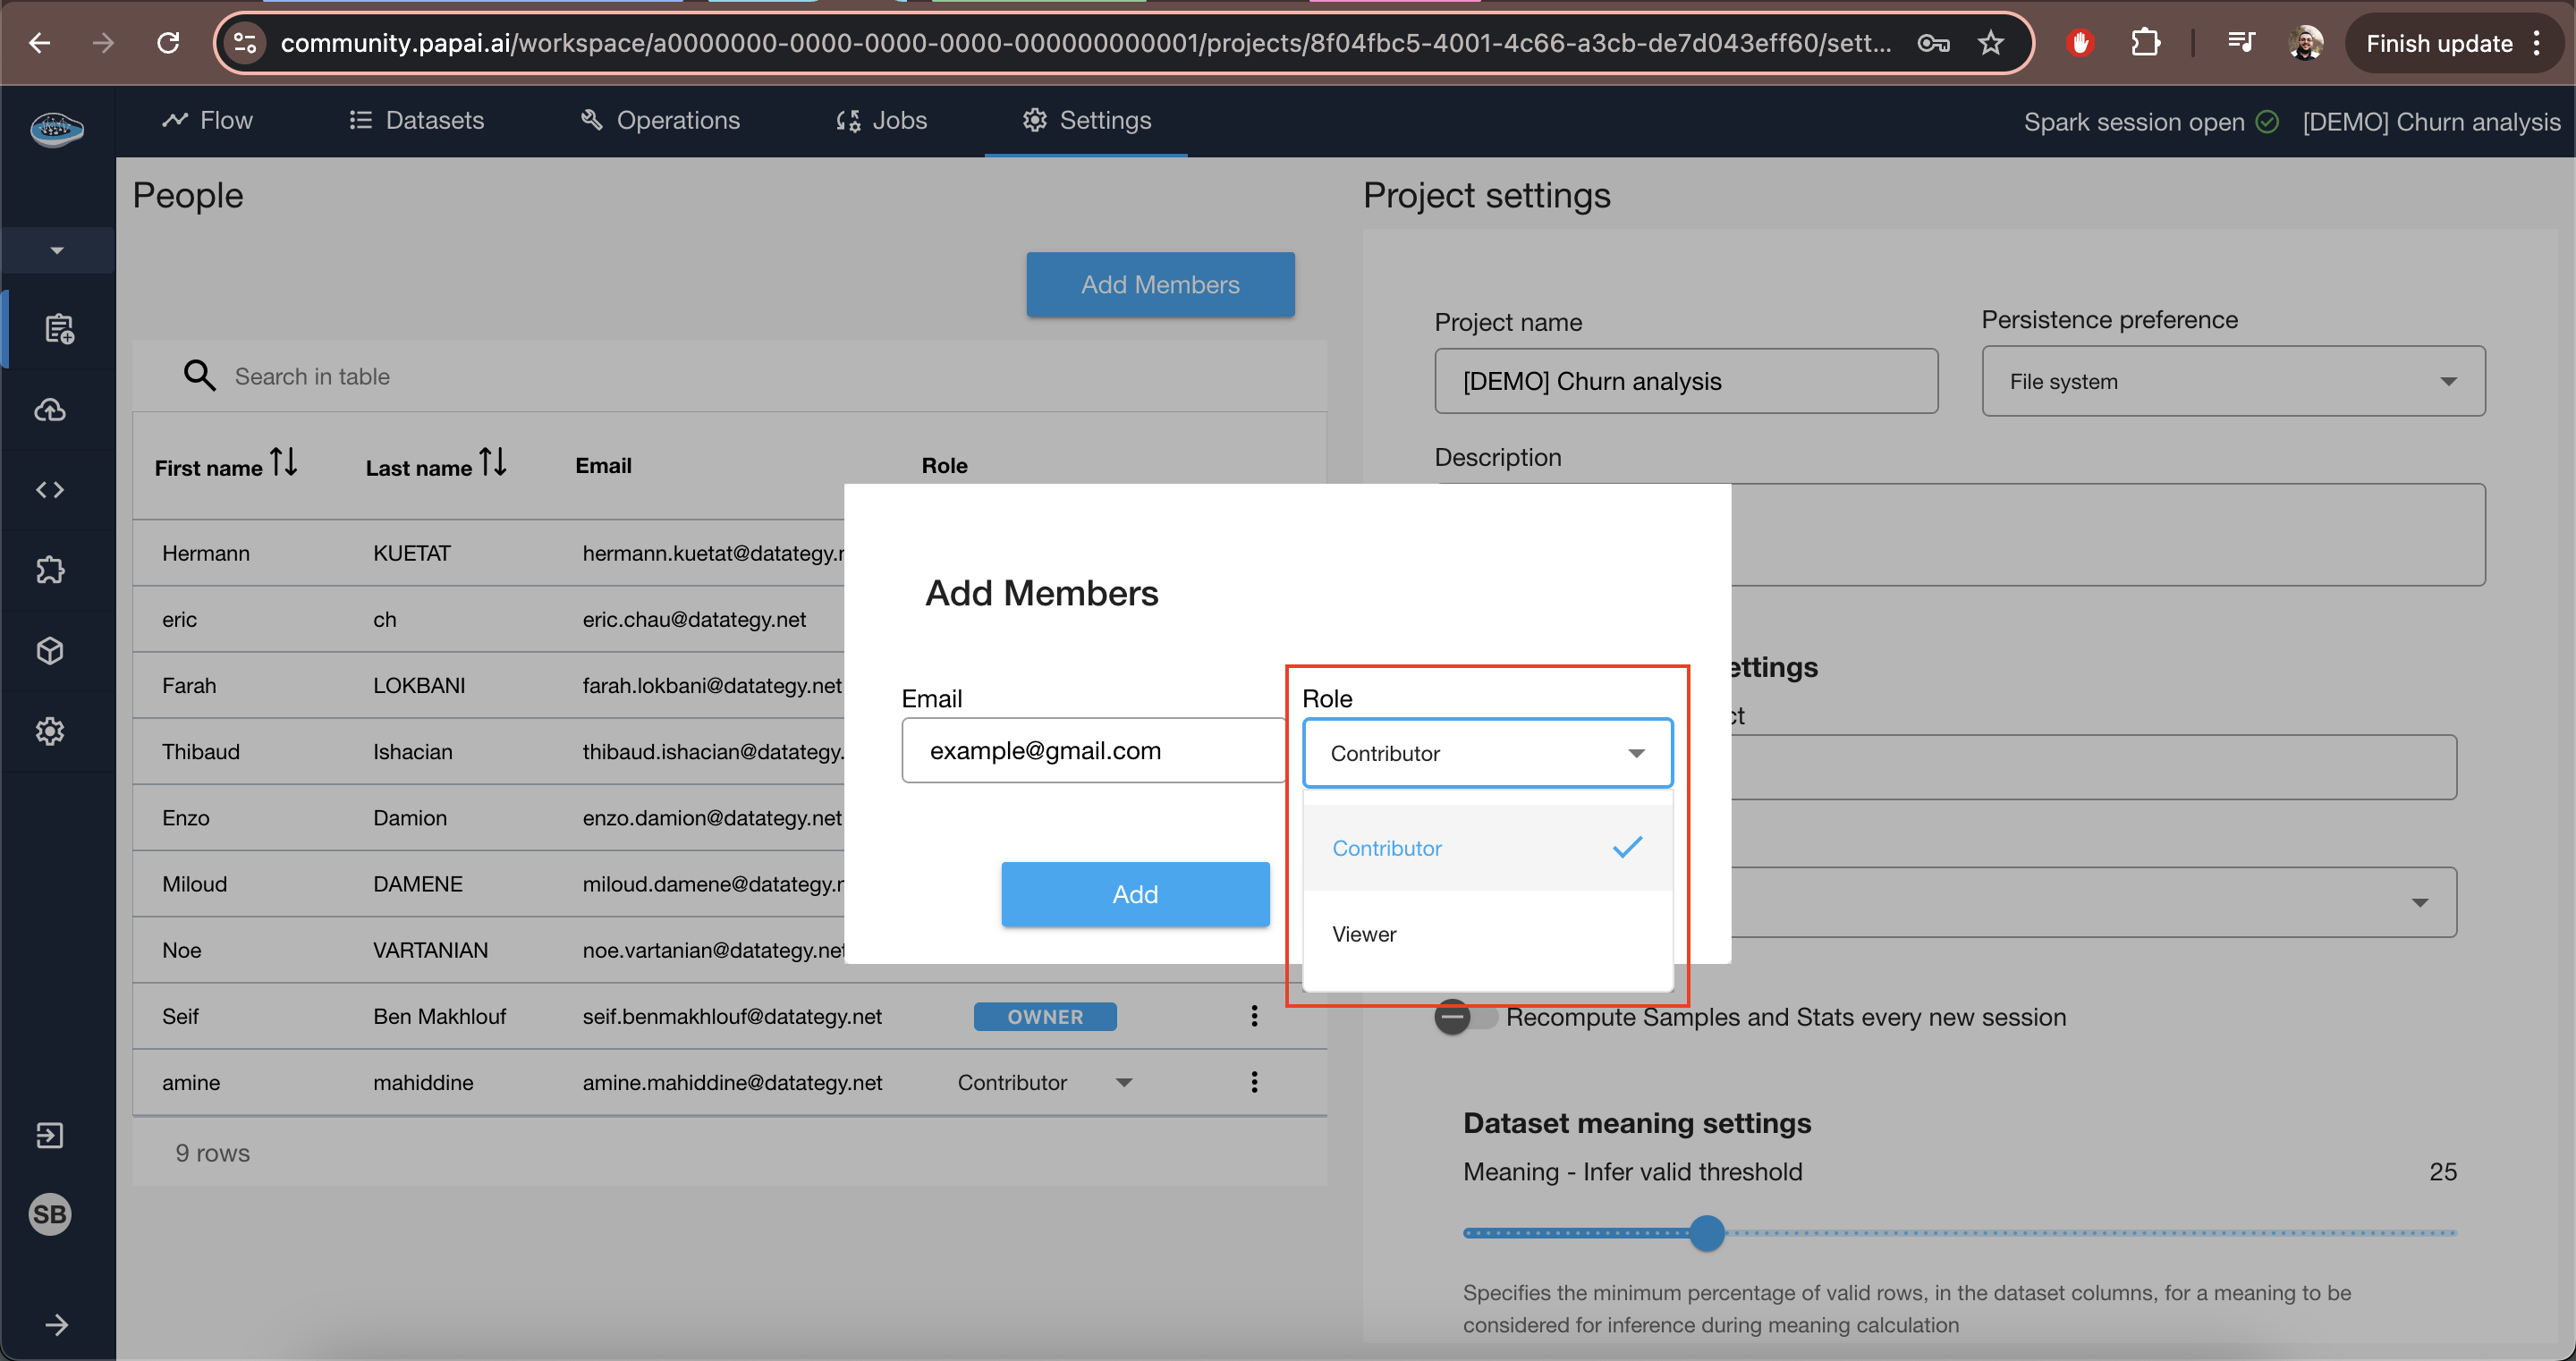The height and width of the screenshot is (1361, 2576).
Task: Click the Add Members blue button
Action: click(1159, 285)
